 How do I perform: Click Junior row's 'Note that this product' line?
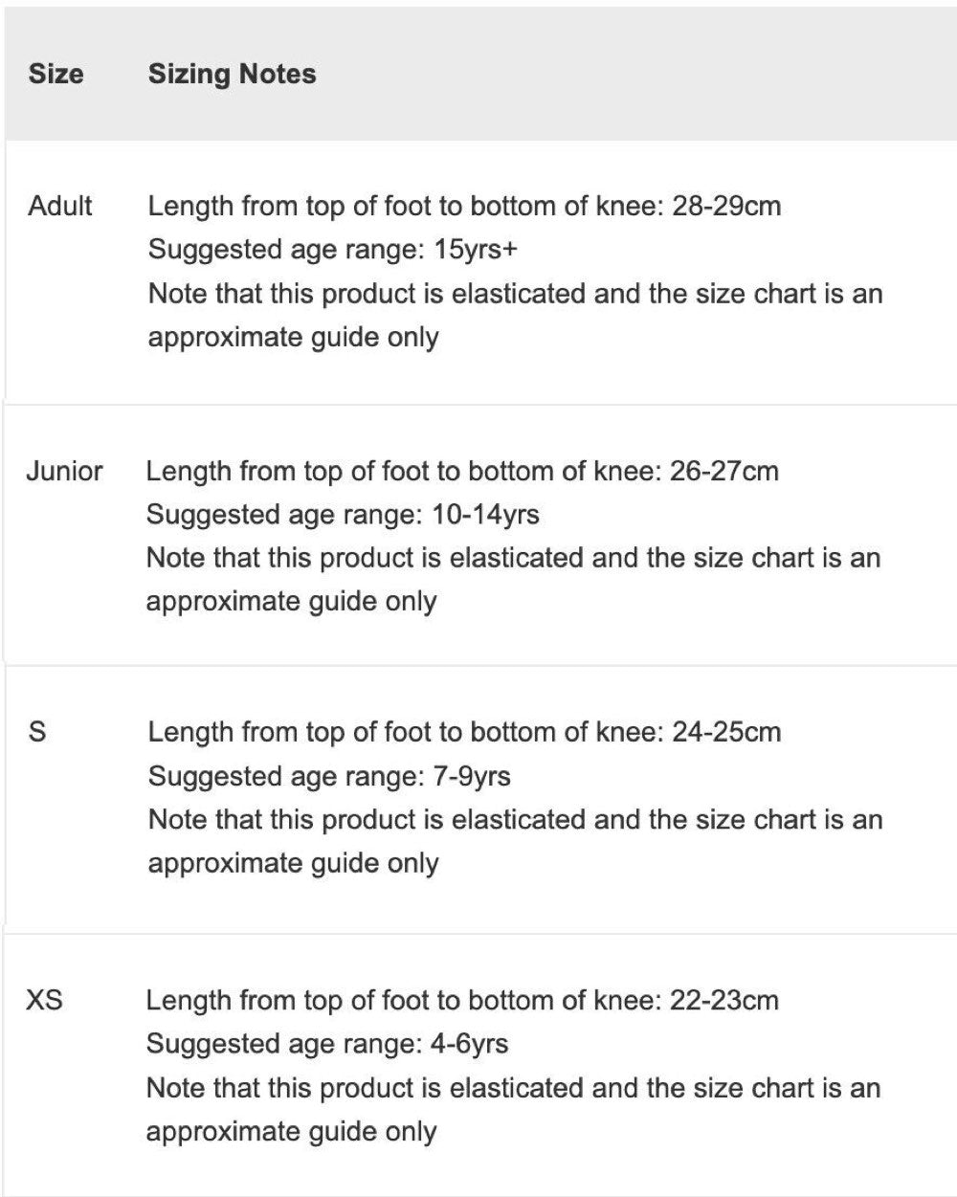(x=513, y=559)
